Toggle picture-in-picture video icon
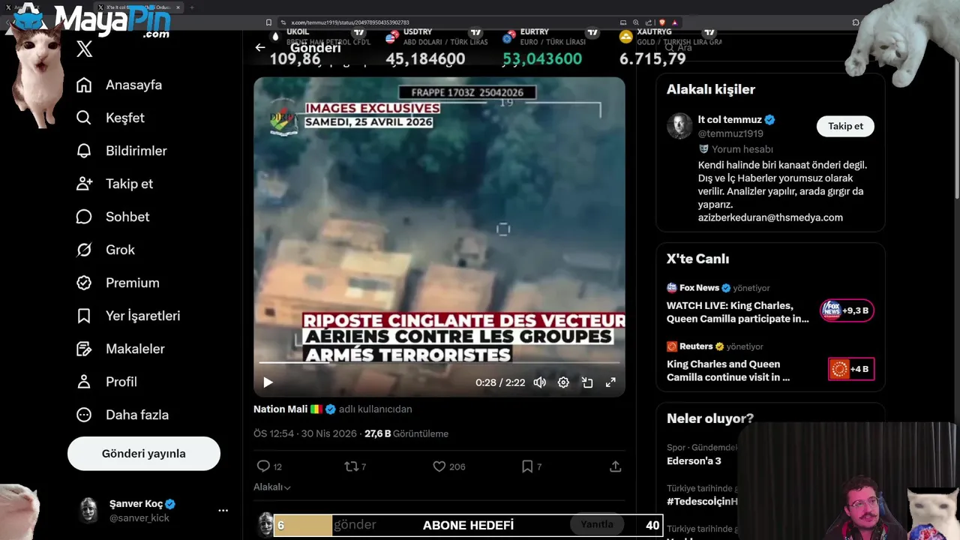 pos(587,382)
